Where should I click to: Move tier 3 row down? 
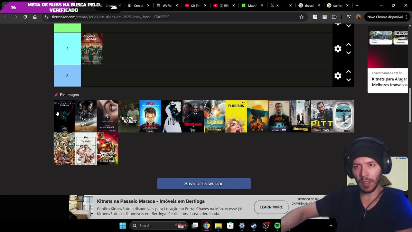click(x=349, y=80)
